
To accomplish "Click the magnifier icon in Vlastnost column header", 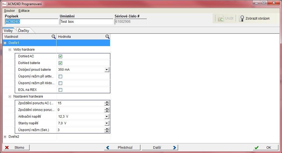I will (54, 37).
